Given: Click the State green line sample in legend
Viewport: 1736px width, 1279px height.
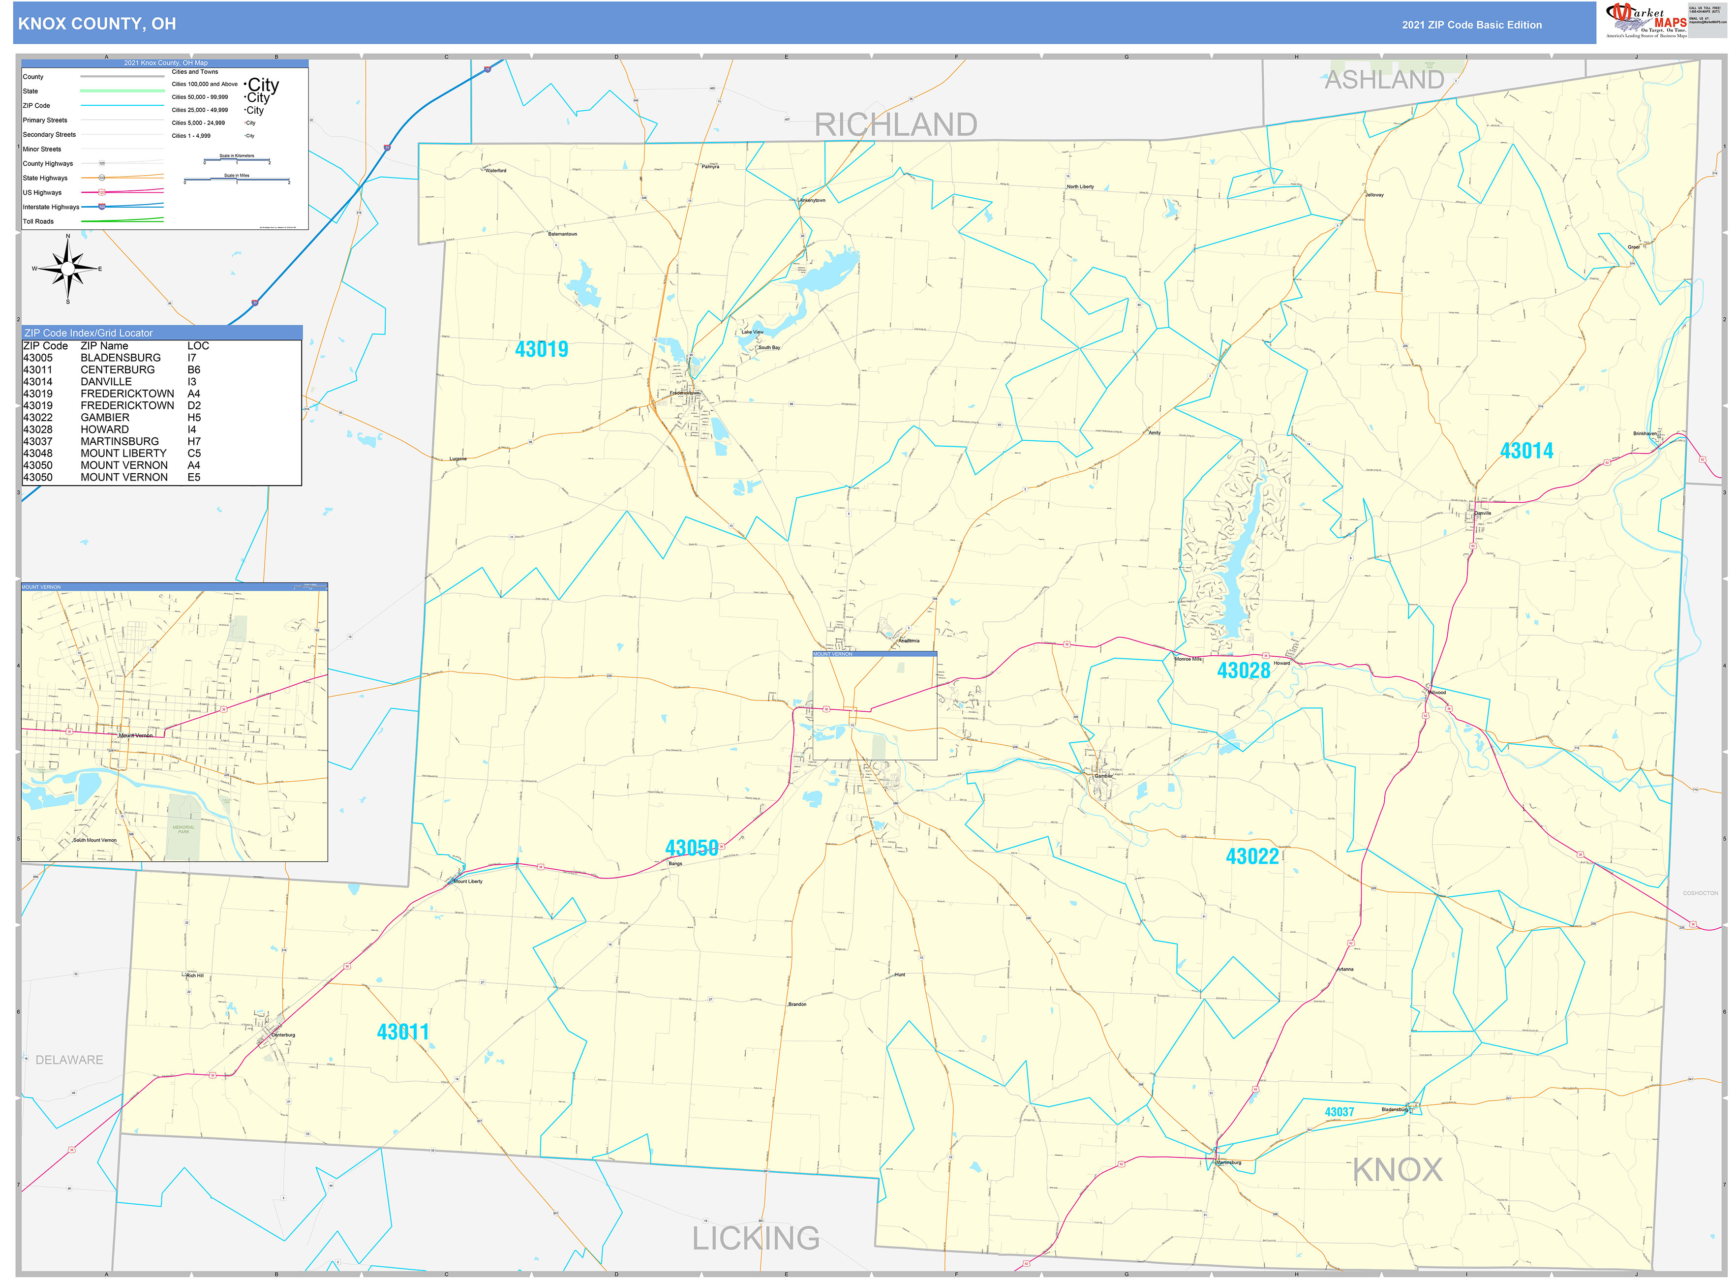Looking at the screenshot, I should [122, 91].
